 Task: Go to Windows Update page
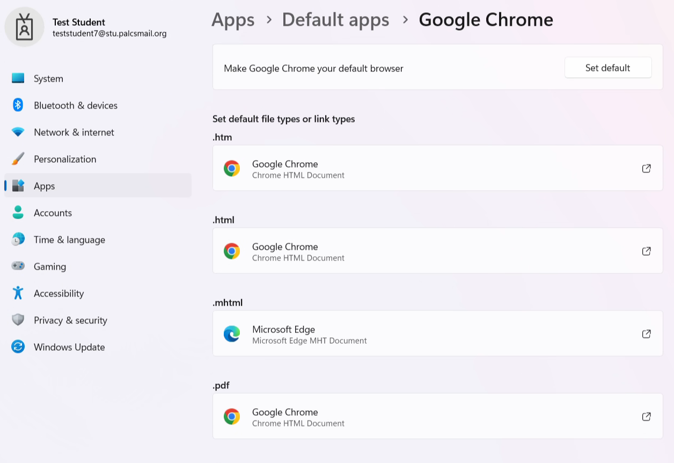pos(98,347)
